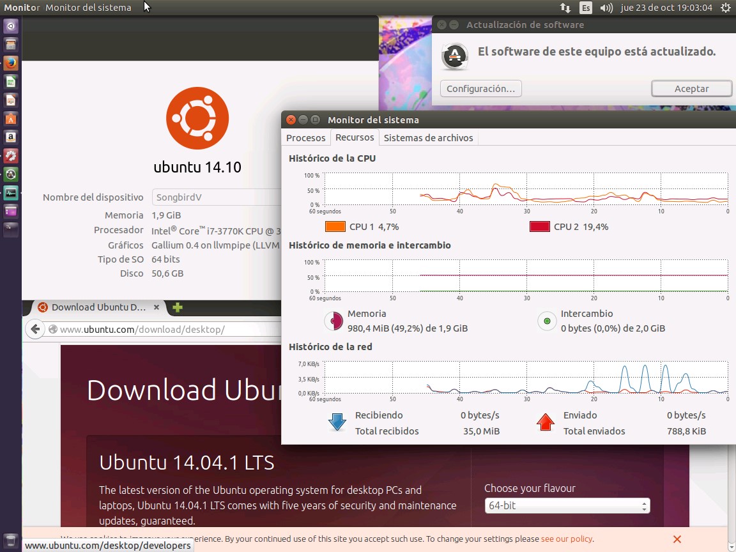Image resolution: width=736 pixels, height=552 pixels.
Task: Open the session gear menu in the top panel
Action: pyautogui.click(x=725, y=8)
